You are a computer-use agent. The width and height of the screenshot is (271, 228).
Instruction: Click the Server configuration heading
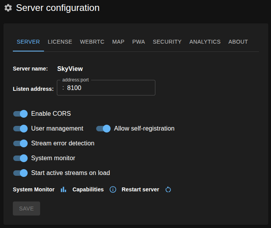click(58, 8)
